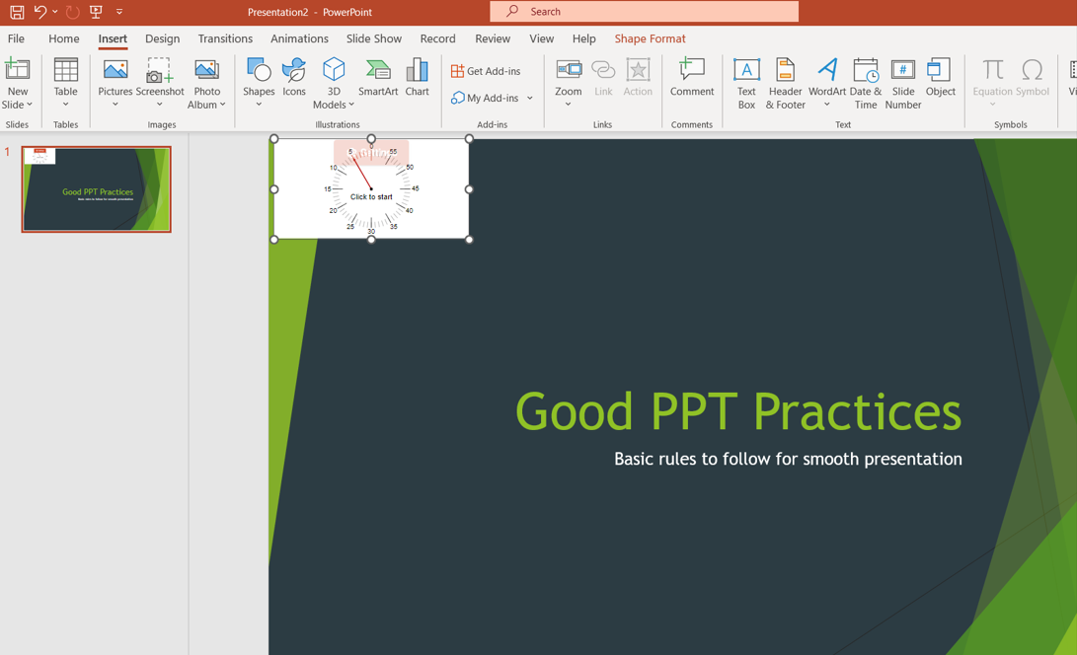
Task: Expand the Customize Quick Access Toolbar arrow
Action: pyautogui.click(x=119, y=12)
